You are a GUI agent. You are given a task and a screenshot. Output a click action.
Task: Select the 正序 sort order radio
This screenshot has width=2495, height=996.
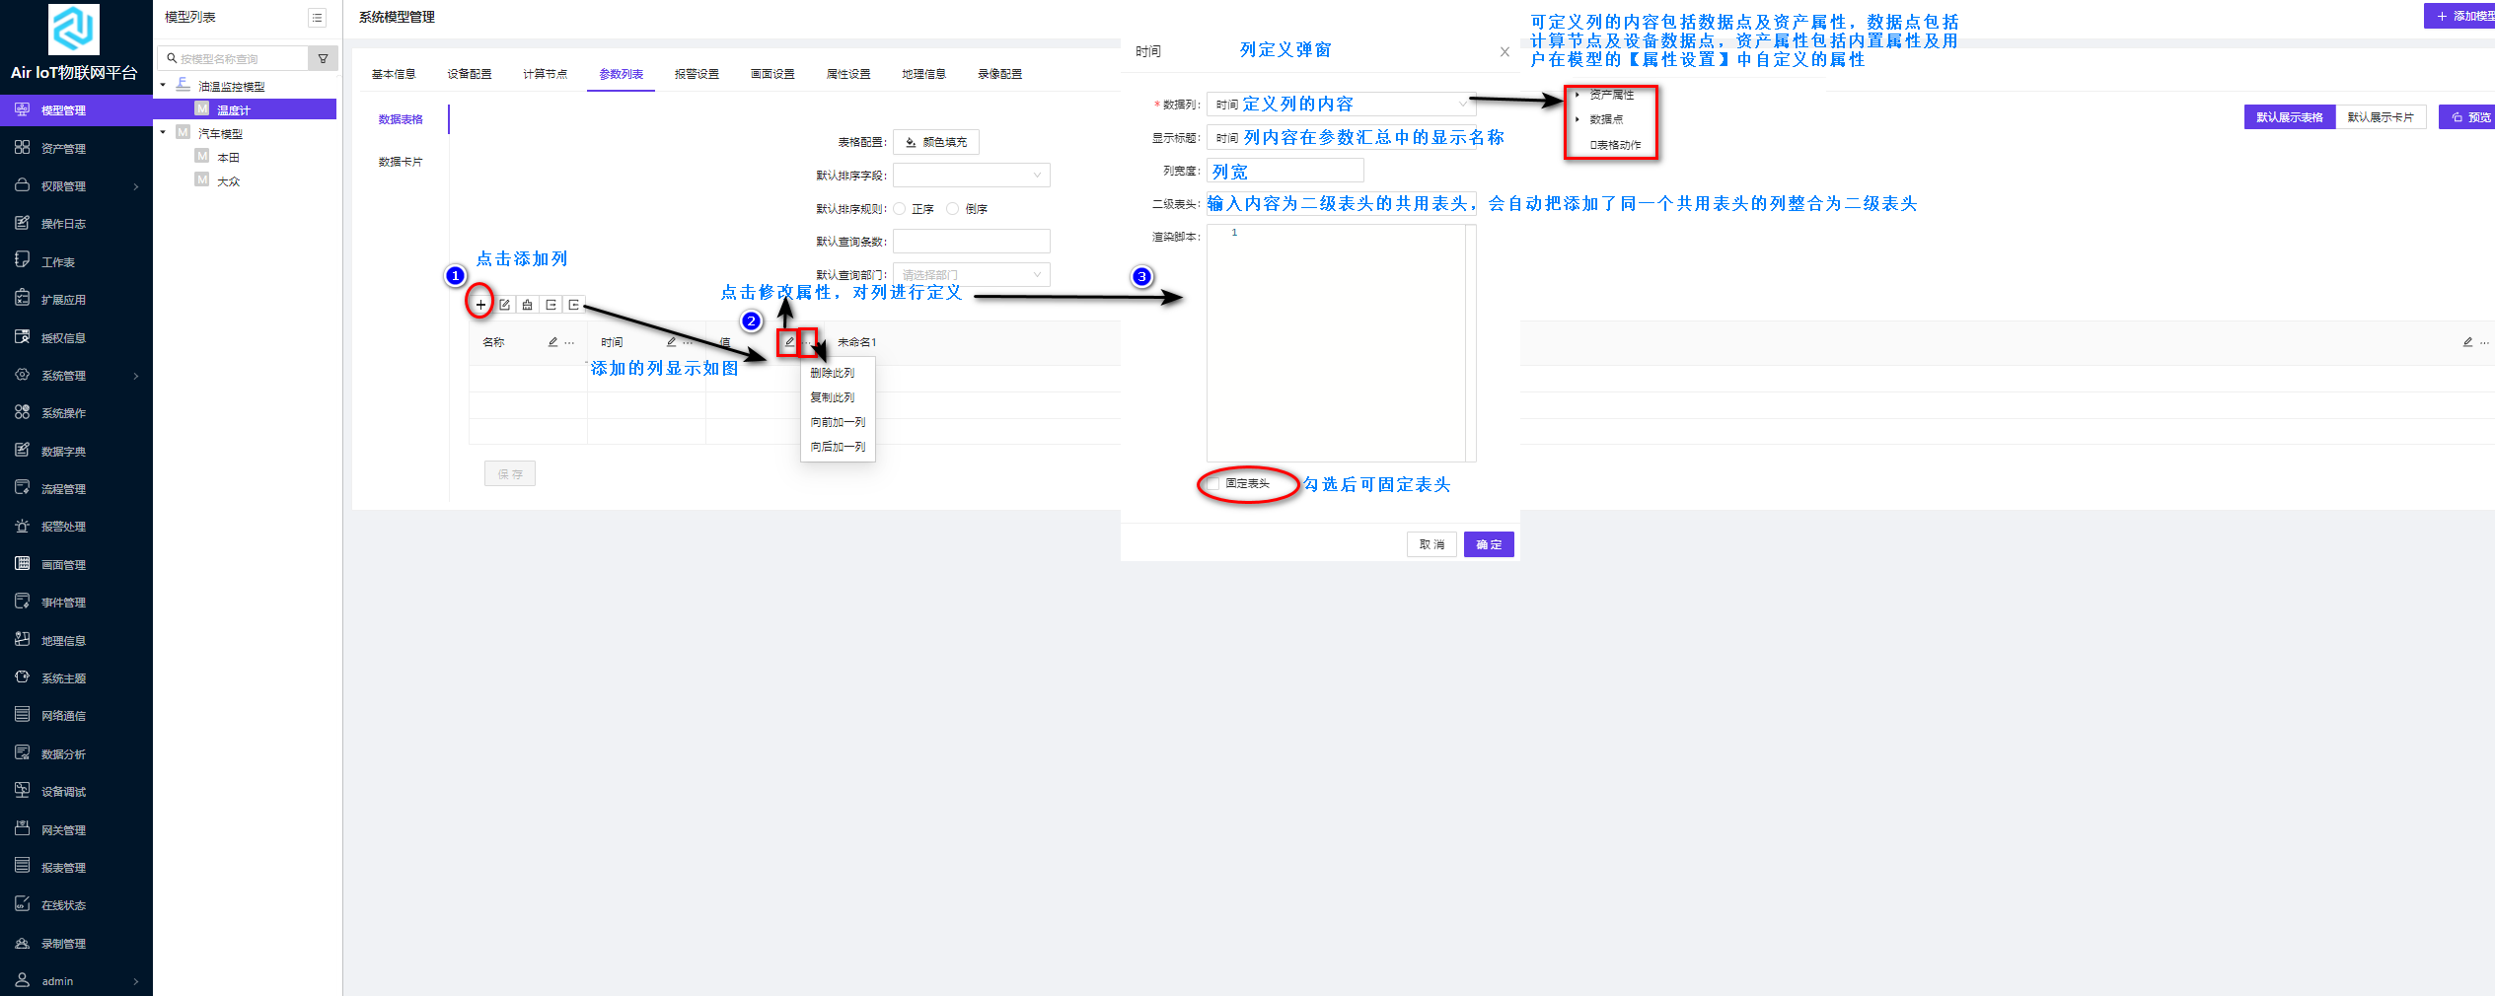pyautogui.click(x=900, y=209)
